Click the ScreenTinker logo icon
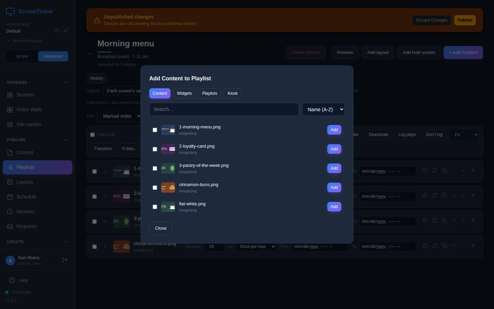This screenshot has height=309, width=494. coord(10,12)
